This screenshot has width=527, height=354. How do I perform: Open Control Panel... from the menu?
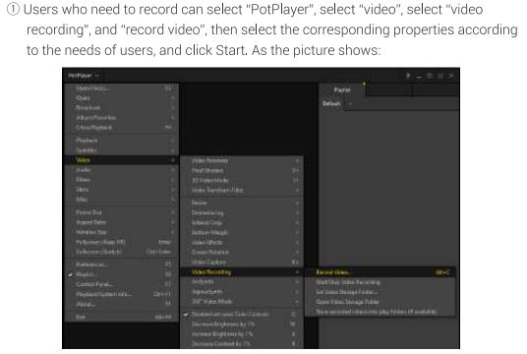pos(122,284)
